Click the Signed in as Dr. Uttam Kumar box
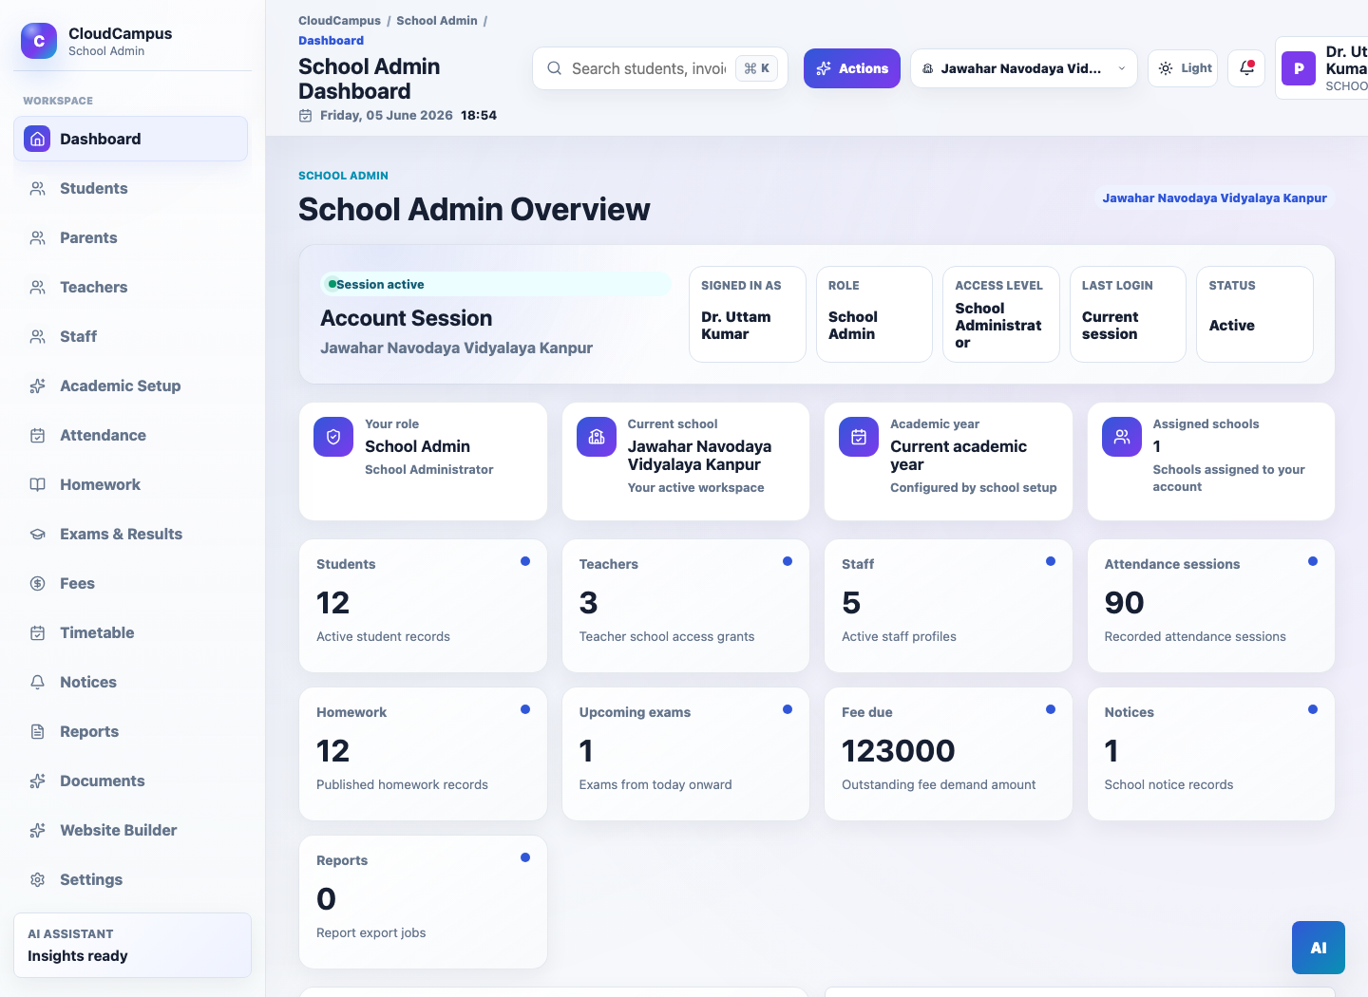This screenshot has width=1368, height=997. (748, 314)
